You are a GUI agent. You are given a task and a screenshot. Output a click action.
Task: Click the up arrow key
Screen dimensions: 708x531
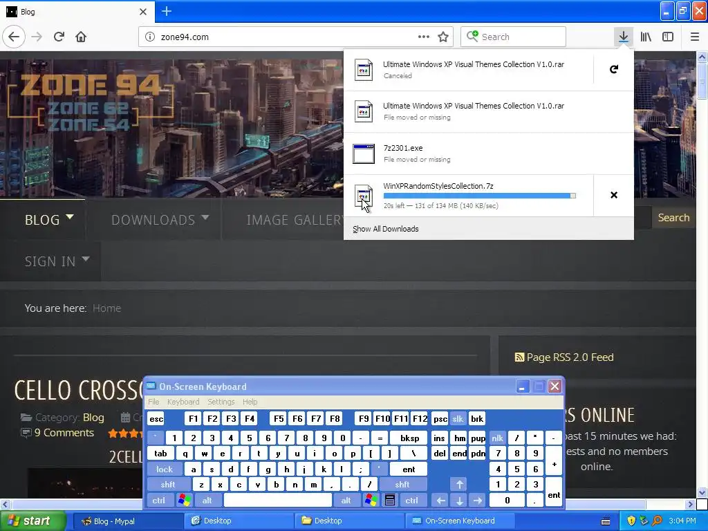459,485
